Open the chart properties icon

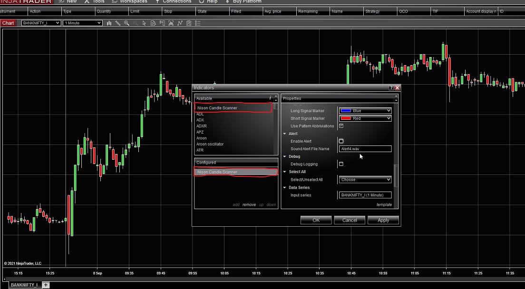188,23
